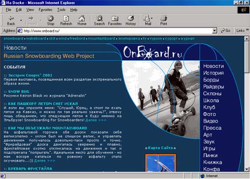Expand the address bar dropdown arrow
Viewport: 250px width, 179px height.
214,30
